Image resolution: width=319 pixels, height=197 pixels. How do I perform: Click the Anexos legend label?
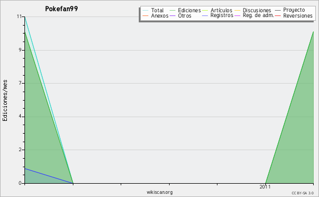click(x=159, y=15)
